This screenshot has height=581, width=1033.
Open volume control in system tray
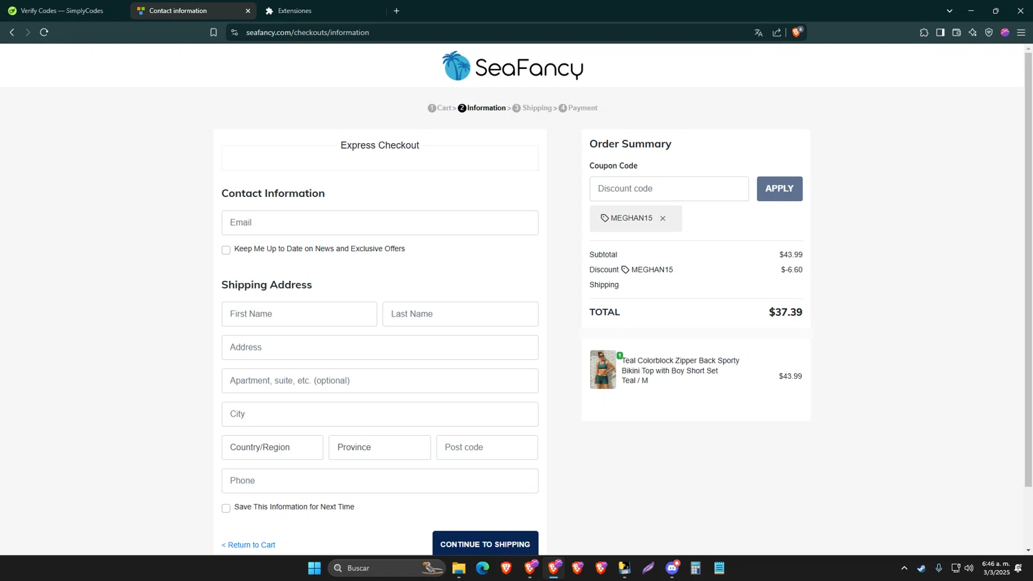point(969,568)
